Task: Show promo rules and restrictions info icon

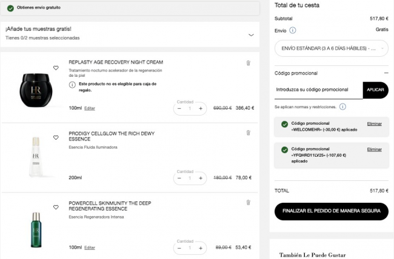Action: point(342,107)
